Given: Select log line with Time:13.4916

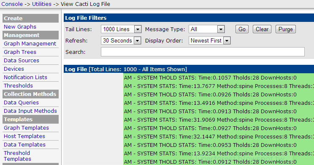Looking at the screenshot, I should coord(219,103).
